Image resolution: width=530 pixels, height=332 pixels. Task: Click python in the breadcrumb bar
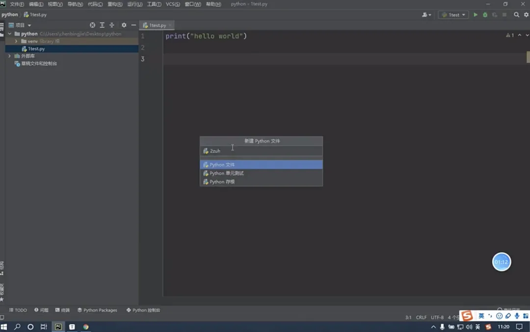9,15
